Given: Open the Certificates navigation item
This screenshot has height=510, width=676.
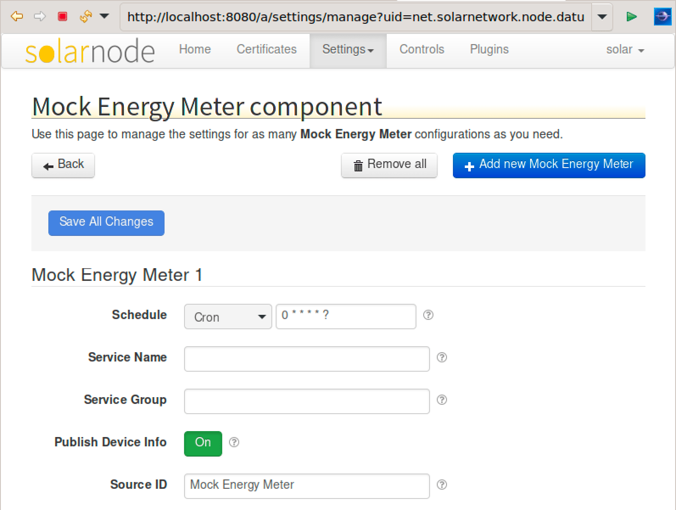Looking at the screenshot, I should coord(266,50).
